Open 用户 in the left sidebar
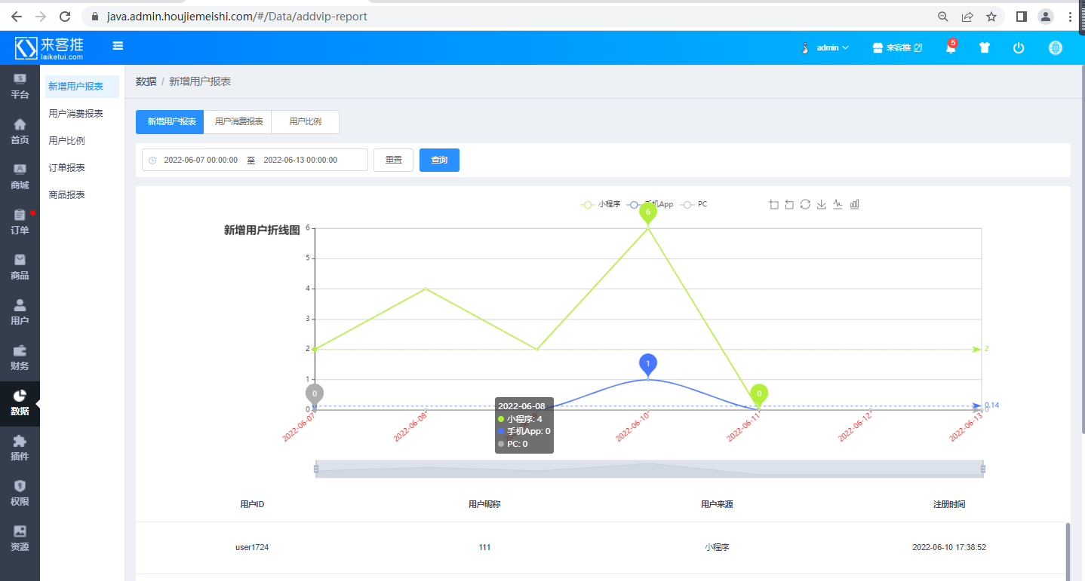Viewport: 1085px width, 581px height. pyautogui.click(x=20, y=313)
